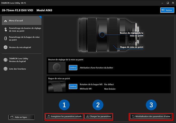
Task: Close the TAMRON Lens Utility window
Action: (x=173, y=3)
